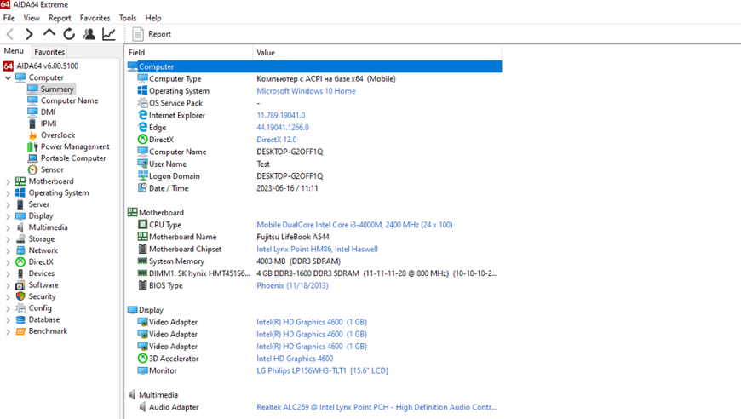Open the Phoenix (11/18/2013) BIOS link
The image size is (741, 419).
[x=292, y=285]
